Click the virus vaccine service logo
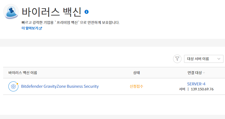225x119 pixels. coord(11,12)
